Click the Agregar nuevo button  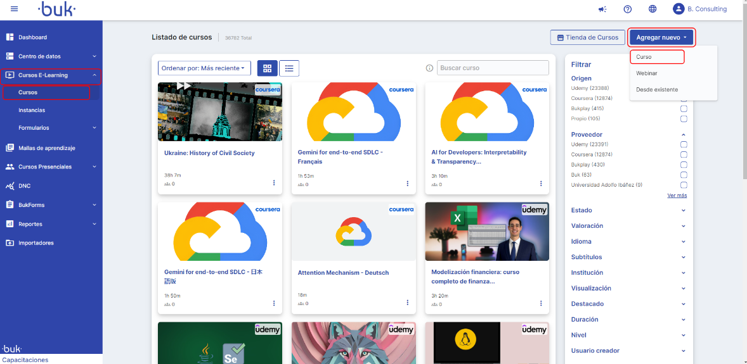[661, 37]
